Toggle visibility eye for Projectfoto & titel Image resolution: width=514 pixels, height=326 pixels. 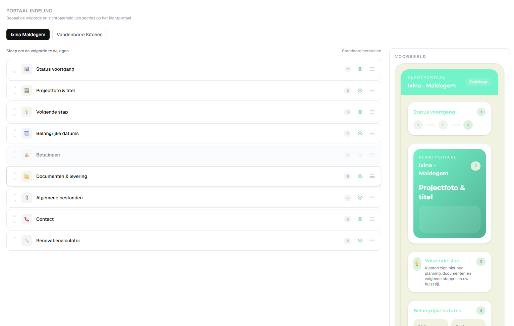point(360,90)
